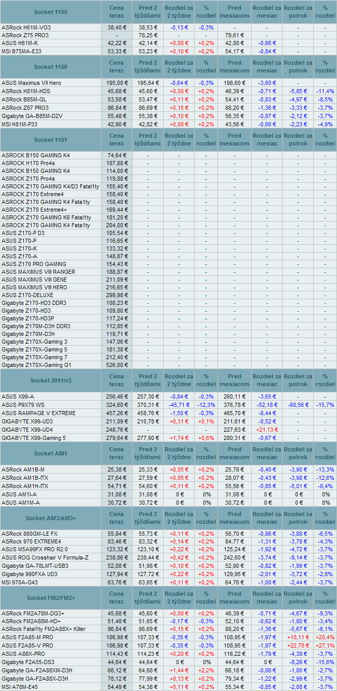Click the Socket FM2/FM2+ section header
This screenshot has height=691, width=337.
pos(51,598)
